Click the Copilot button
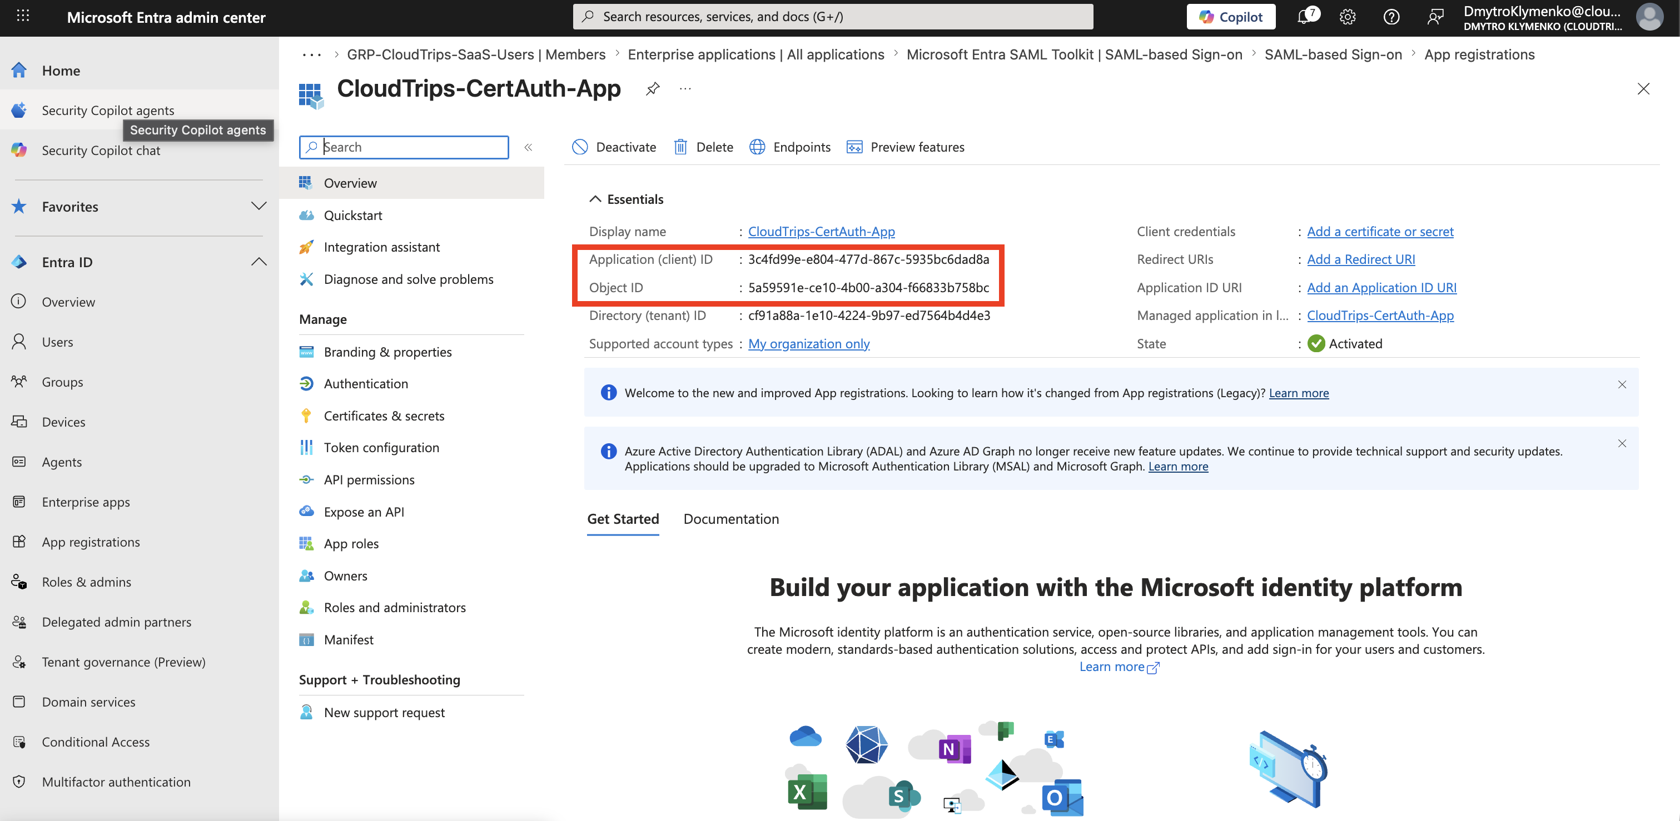 [x=1231, y=17]
